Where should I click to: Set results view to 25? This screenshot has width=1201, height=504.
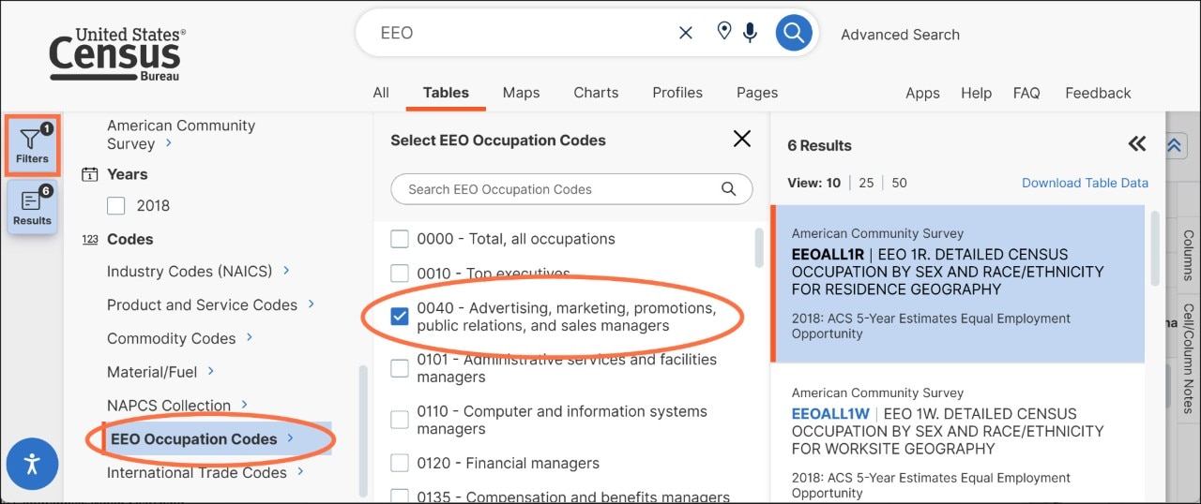pos(866,183)
